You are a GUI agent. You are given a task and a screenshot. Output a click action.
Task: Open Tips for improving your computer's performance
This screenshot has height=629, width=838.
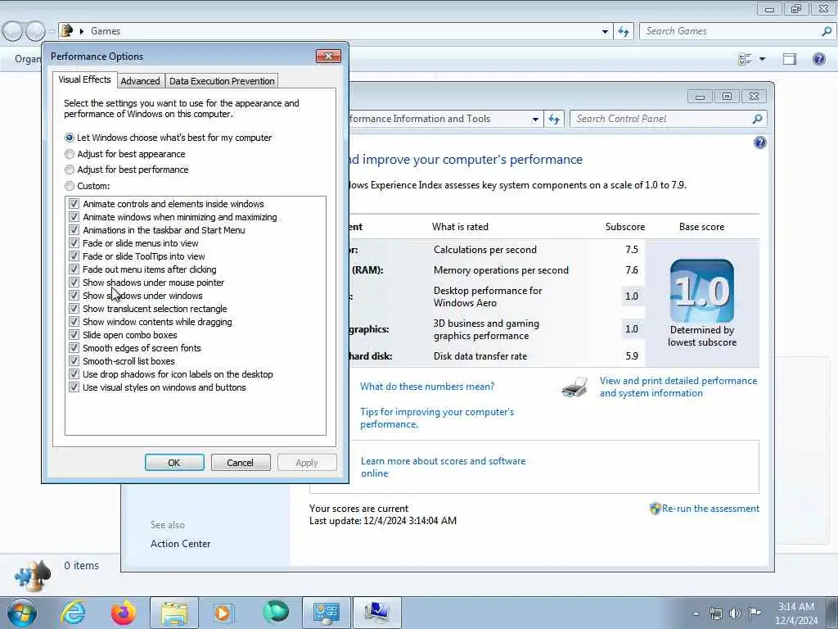click(437, 418)
